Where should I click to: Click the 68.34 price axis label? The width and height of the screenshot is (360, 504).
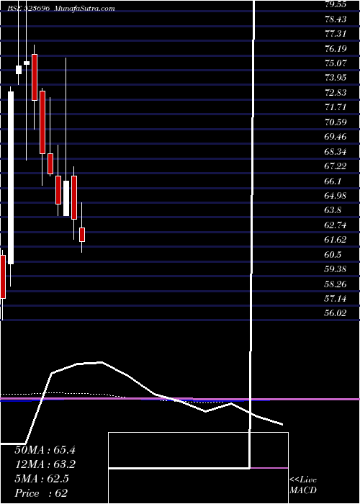[x=336, y=151]
